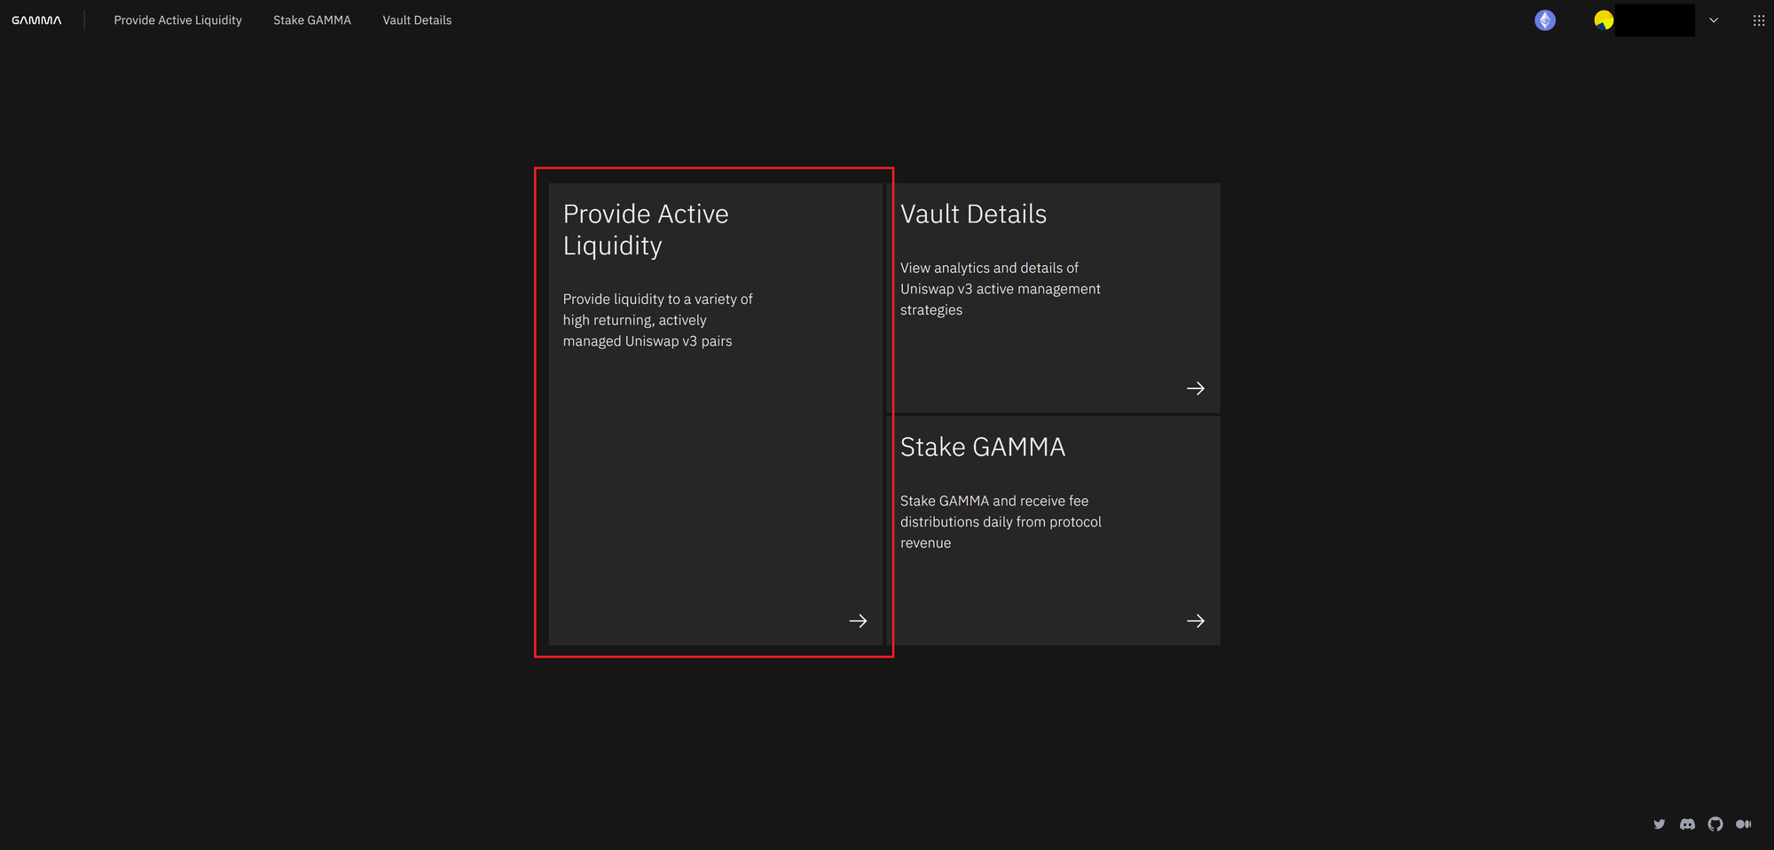Open the Twitter link in footer
The width and height of the screenshot is (1774, 850).
point(1660,824)
